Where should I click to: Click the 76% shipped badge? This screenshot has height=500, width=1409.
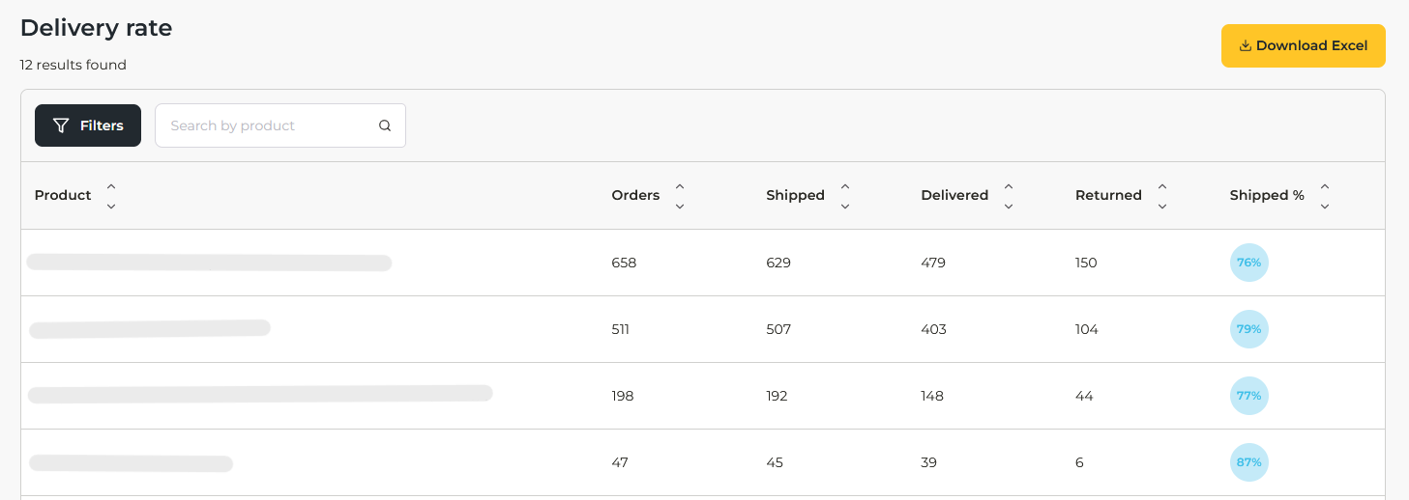coord(1248,263)
